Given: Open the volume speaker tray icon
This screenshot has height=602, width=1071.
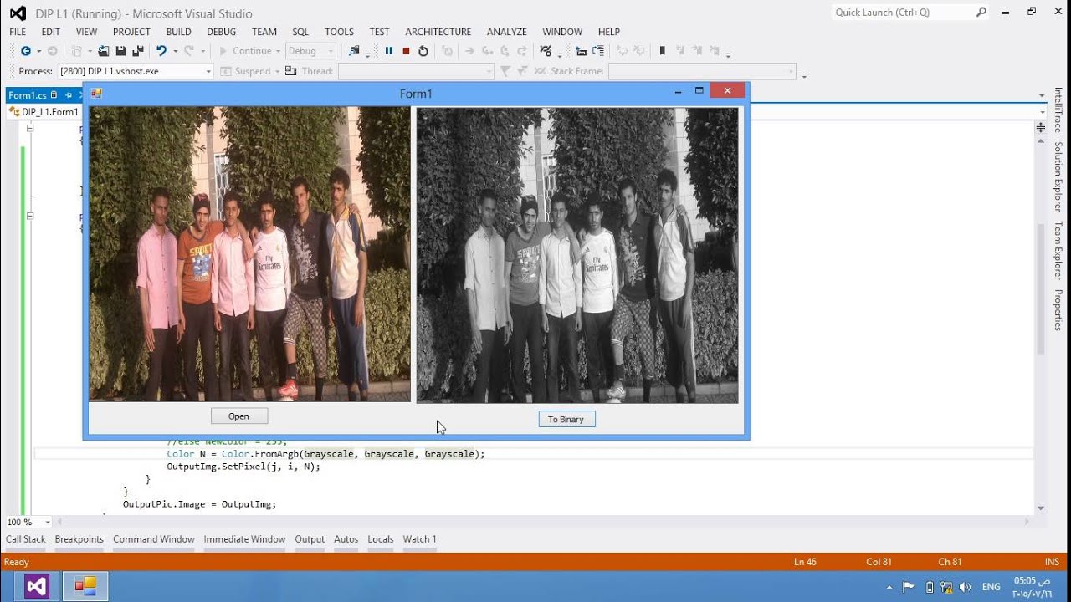Looking at the screenshot, I should tap(965, 587).
